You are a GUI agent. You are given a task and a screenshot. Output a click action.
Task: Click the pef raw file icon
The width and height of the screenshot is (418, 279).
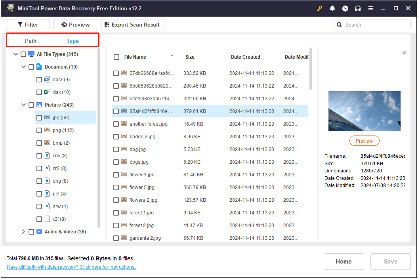[47, 193]
